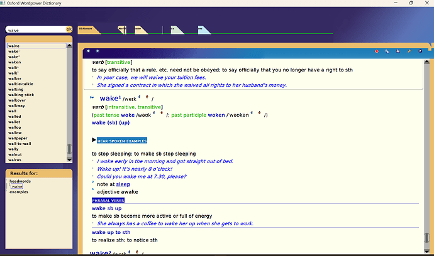Open help with the question mark icon
This screenshot has width=434, height=256.
click(x=420, y=51)
